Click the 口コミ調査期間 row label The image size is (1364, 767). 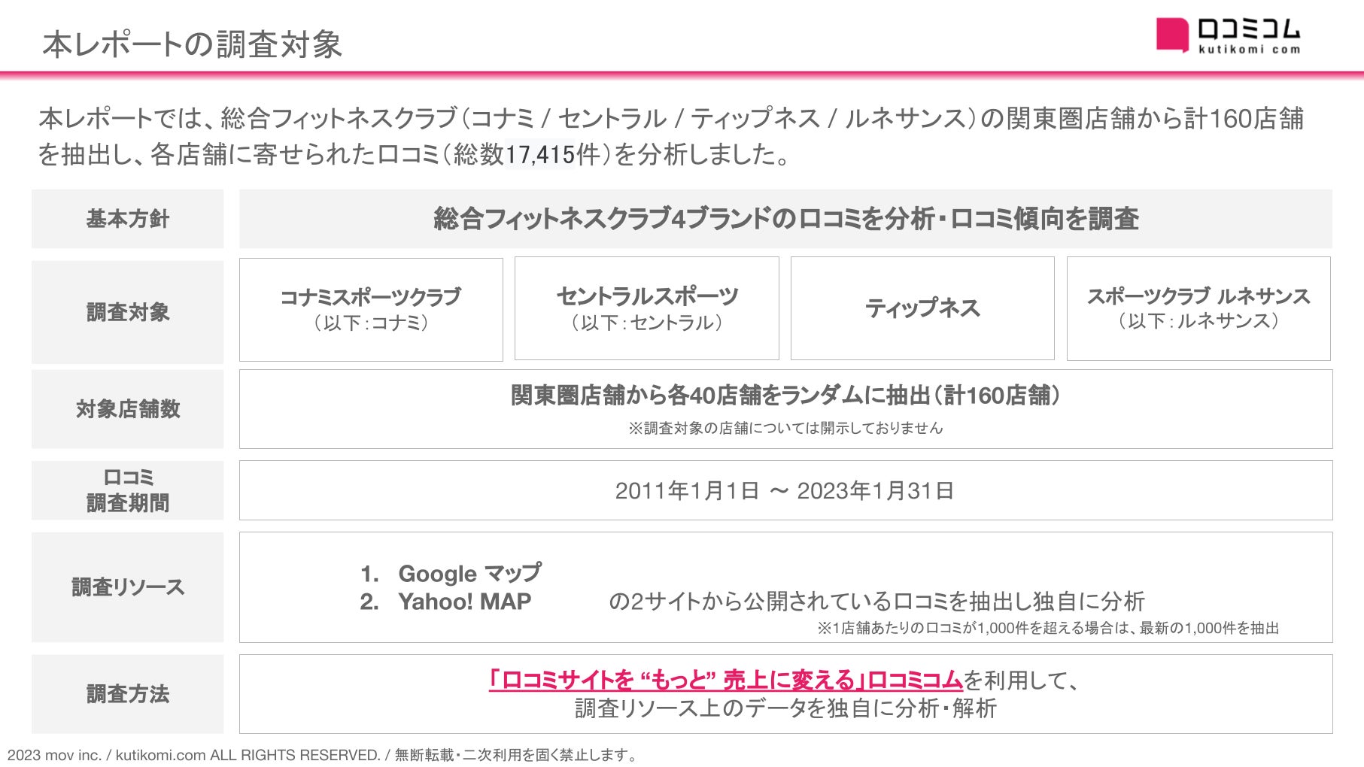point(128,490)
